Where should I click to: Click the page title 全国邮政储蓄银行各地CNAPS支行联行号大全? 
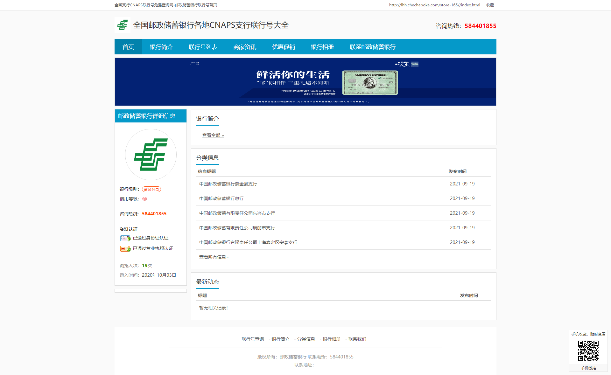211,25
